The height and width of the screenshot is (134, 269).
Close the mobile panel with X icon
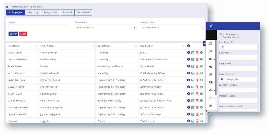[211, 26]
